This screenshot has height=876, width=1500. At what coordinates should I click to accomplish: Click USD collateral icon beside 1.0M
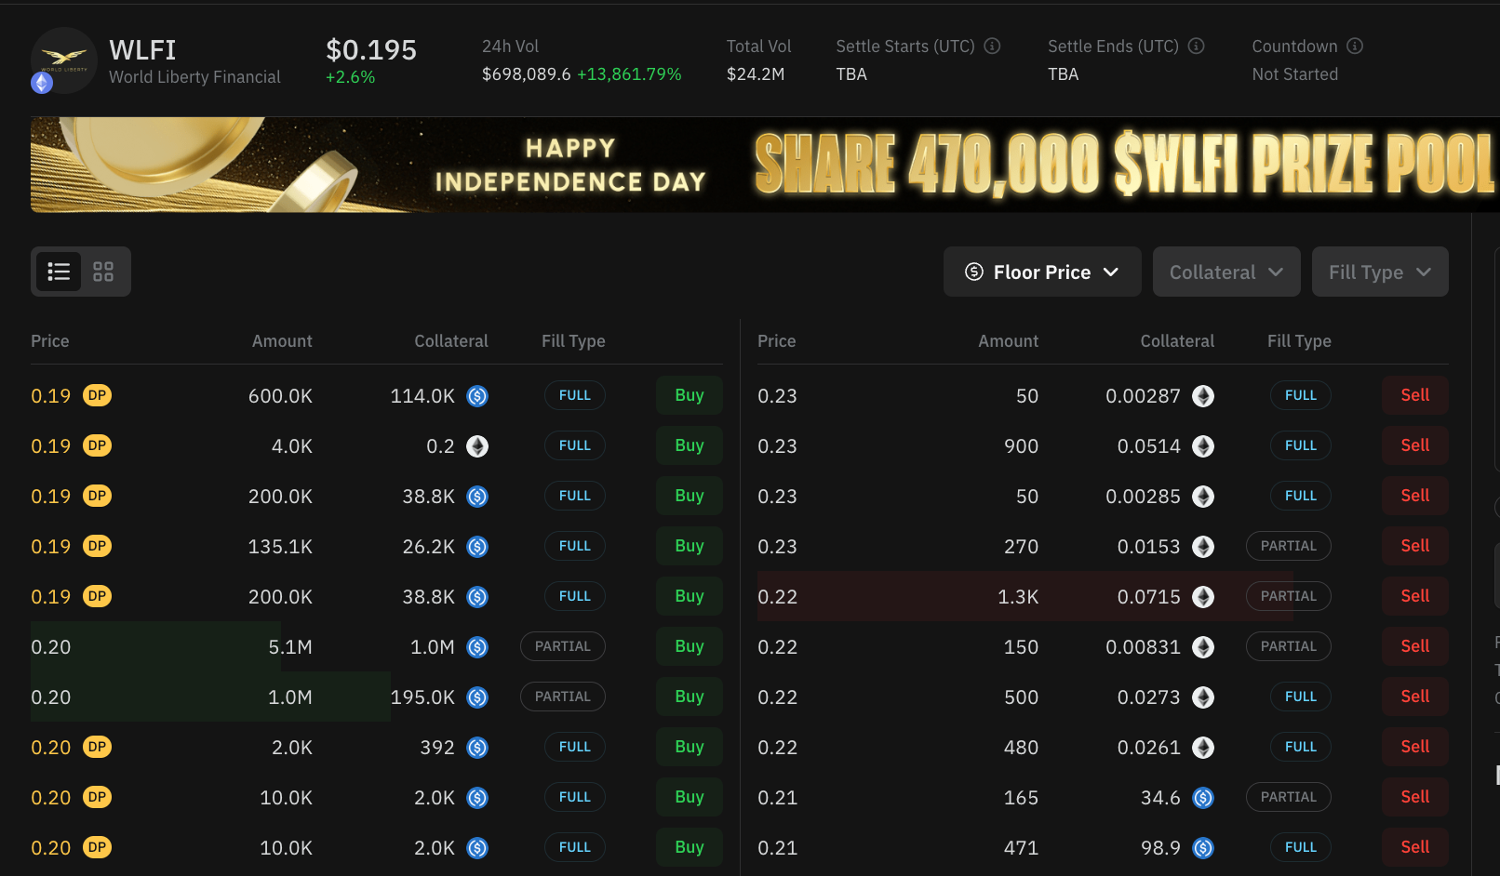(x=477, y=647)
